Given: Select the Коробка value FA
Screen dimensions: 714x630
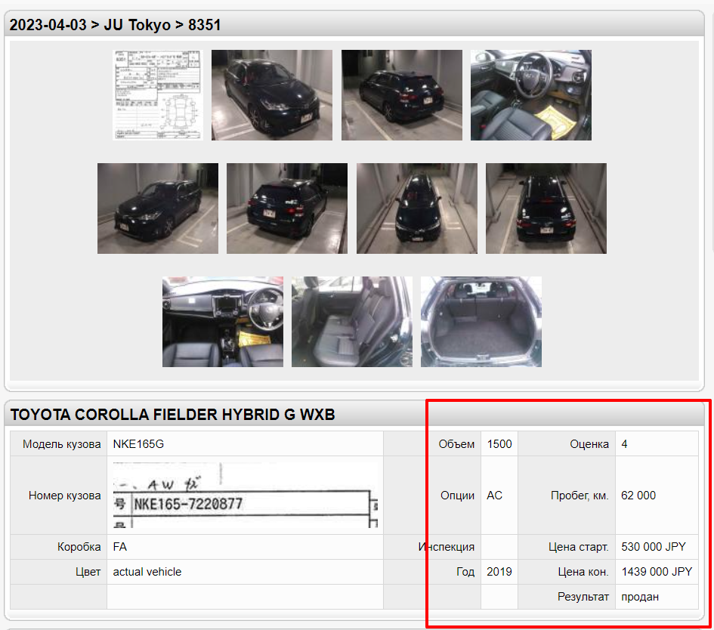Looking at the screenshot, I should point(120,547).
